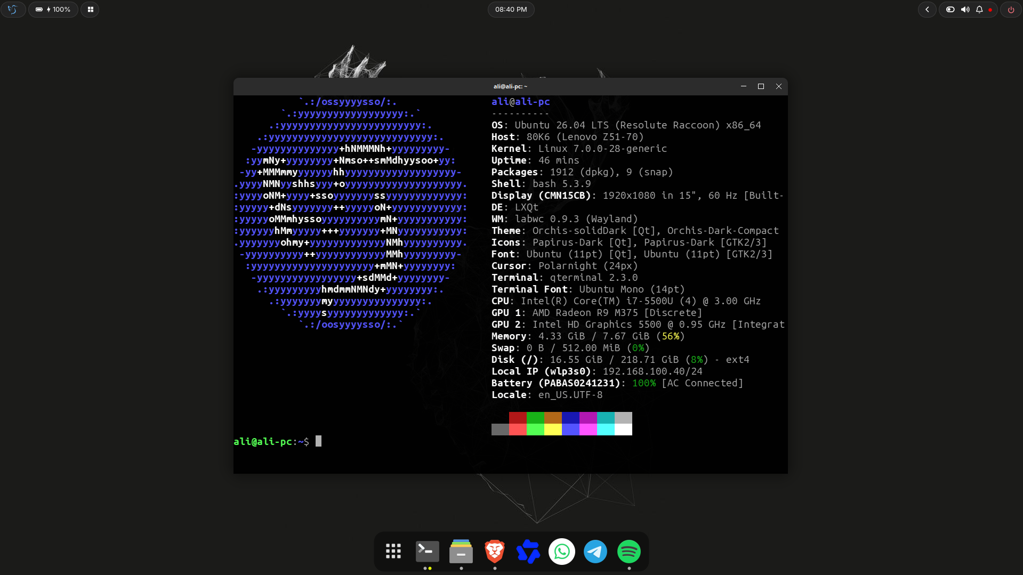This screenshot has height=575, width=1023.
Task: Open the volume speaker control
Action: [965, 10]
